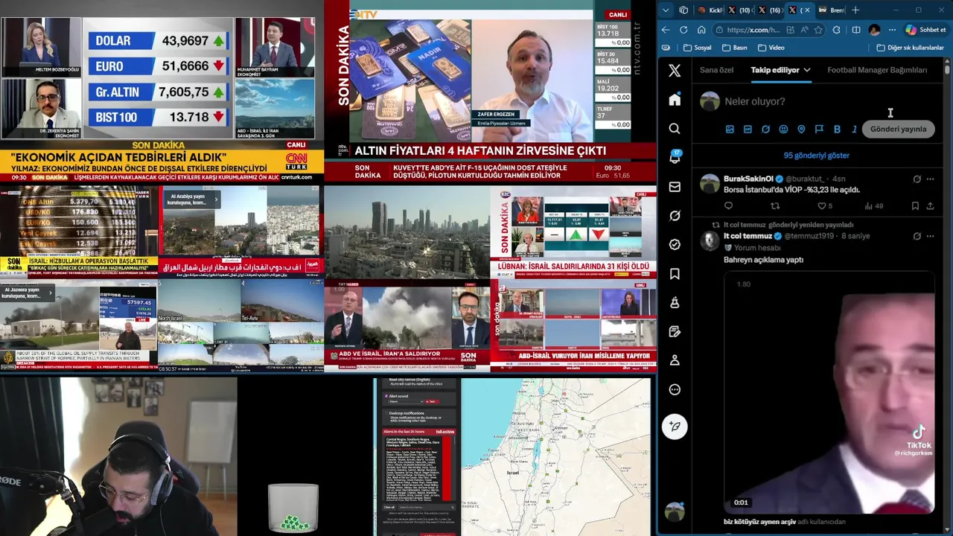Switch to Football Manager Bağımlıları tab
Screen dimensions: 953x536
(877, 70)
